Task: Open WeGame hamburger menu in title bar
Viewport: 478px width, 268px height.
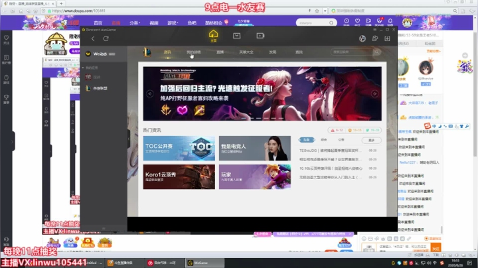Action: coord(374,30)
